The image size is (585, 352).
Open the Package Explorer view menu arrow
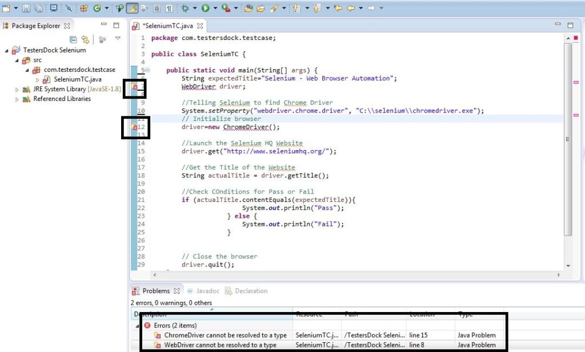tap(118, 39)
